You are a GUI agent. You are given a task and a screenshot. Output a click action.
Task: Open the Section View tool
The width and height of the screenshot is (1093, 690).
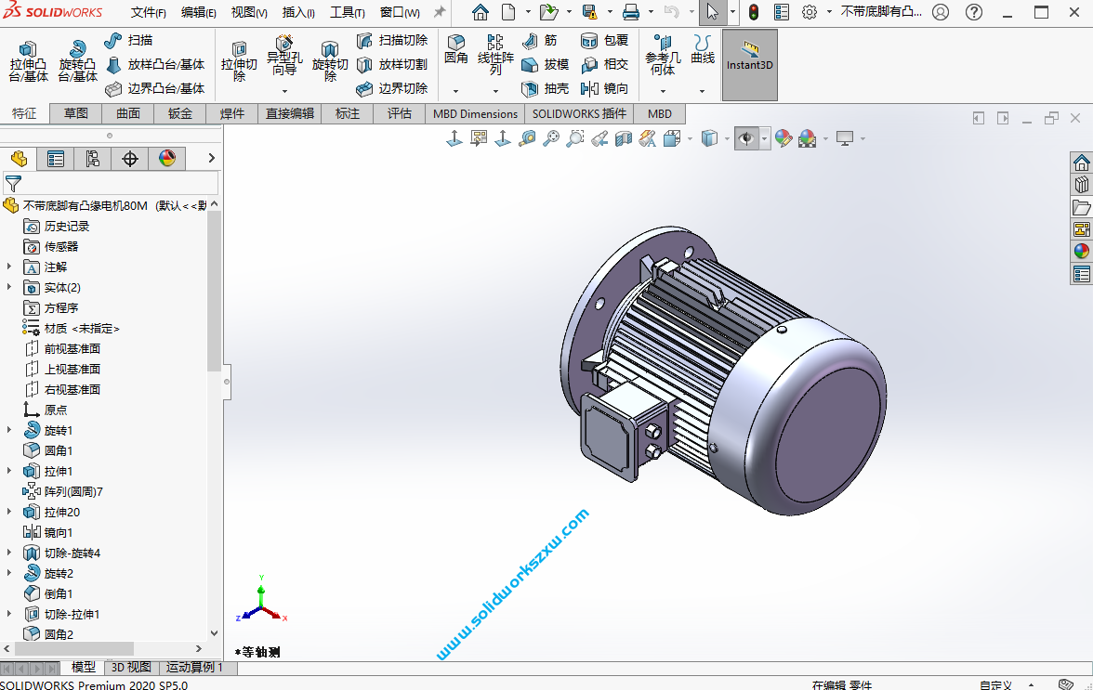tap(624, 137)
